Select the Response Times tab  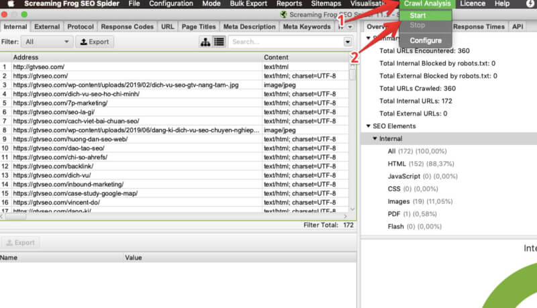[479, 27]
